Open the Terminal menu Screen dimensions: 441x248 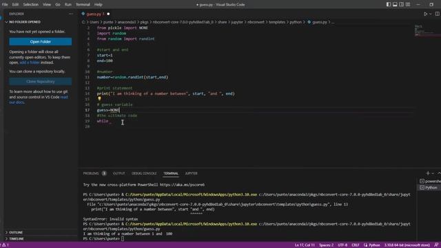pos(83,5)
